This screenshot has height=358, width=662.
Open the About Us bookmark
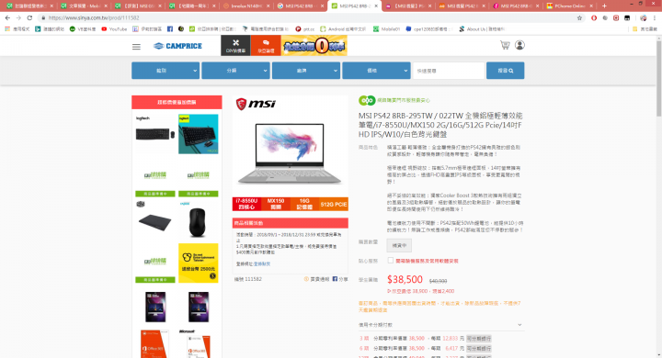click(x=482, y=29)
